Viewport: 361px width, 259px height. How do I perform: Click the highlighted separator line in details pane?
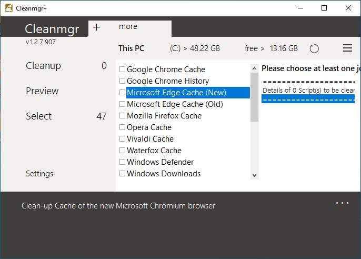pos(308,99)
